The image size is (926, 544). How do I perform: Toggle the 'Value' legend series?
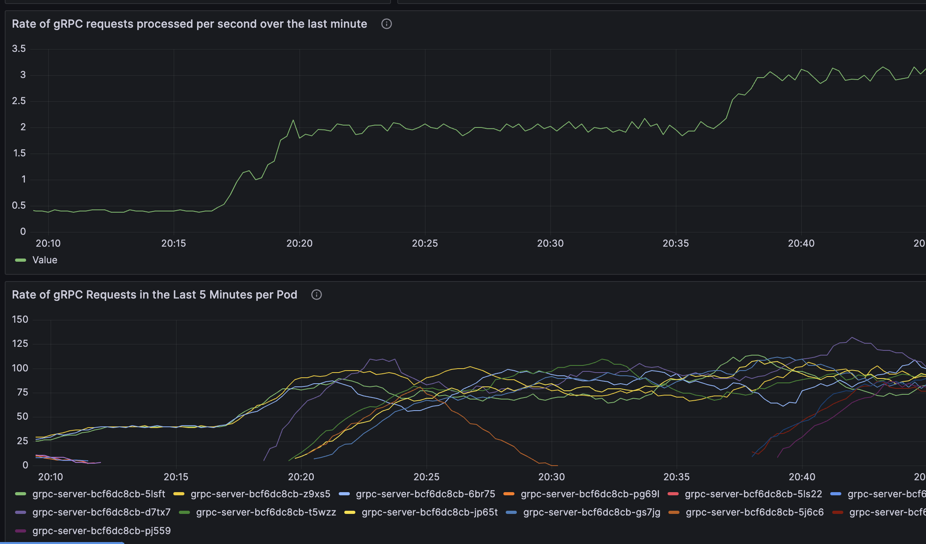click(45, 260)
